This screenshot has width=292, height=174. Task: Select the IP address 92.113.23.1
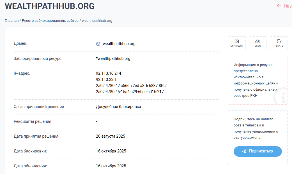tap(106, 79)
